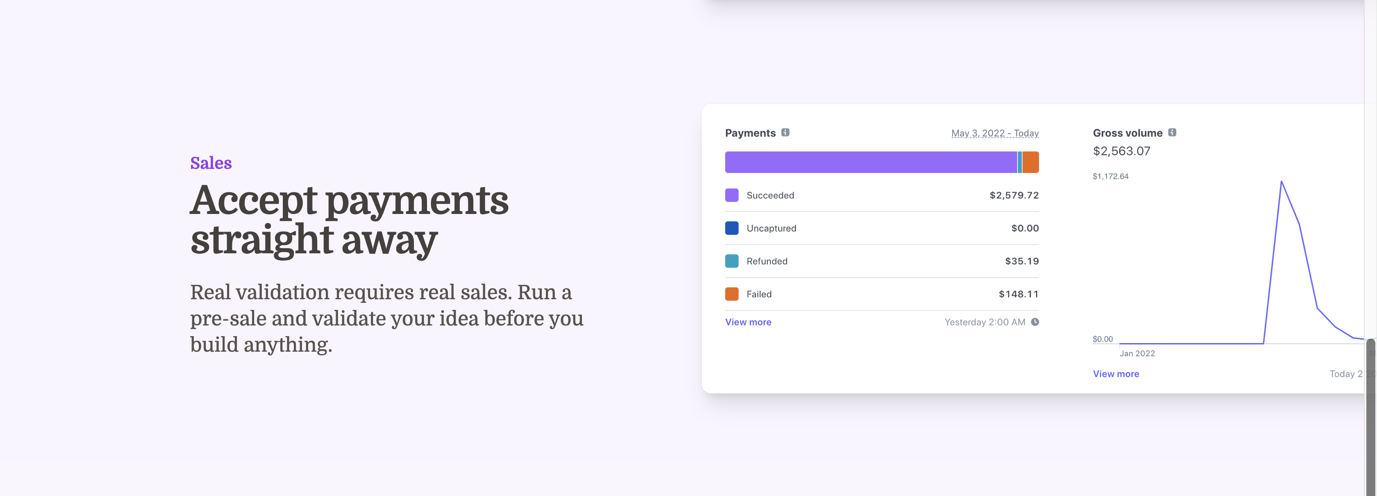The height and width of the screenshot is (496, 1377).
Task: Click the Uncaptured row label
Action: [x=771, y=228]
